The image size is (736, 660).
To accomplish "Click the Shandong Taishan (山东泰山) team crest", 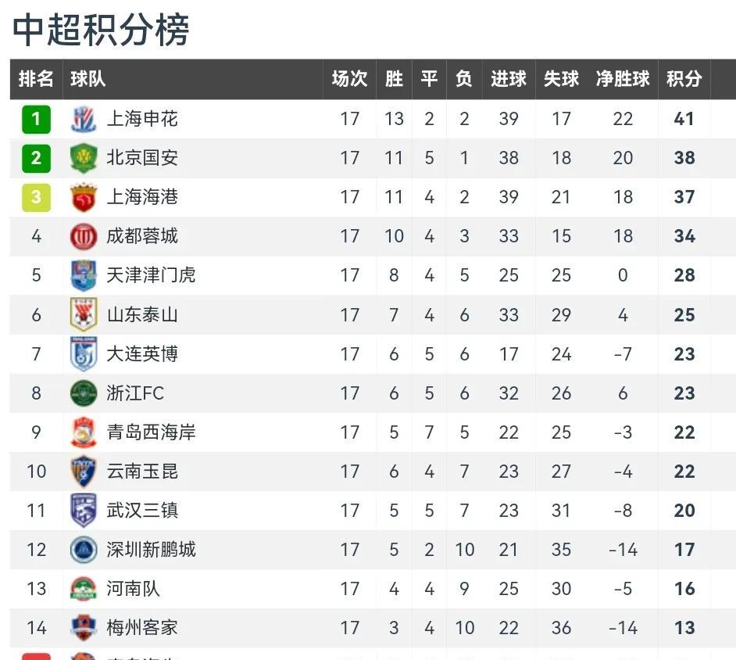I will coord(84,314).
